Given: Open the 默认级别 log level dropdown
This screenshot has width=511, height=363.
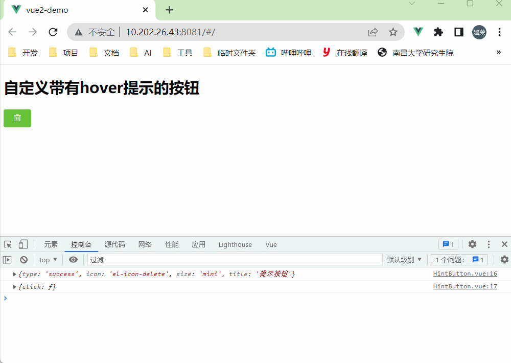Looking at the screenshot, I should (x=404, y=259).
